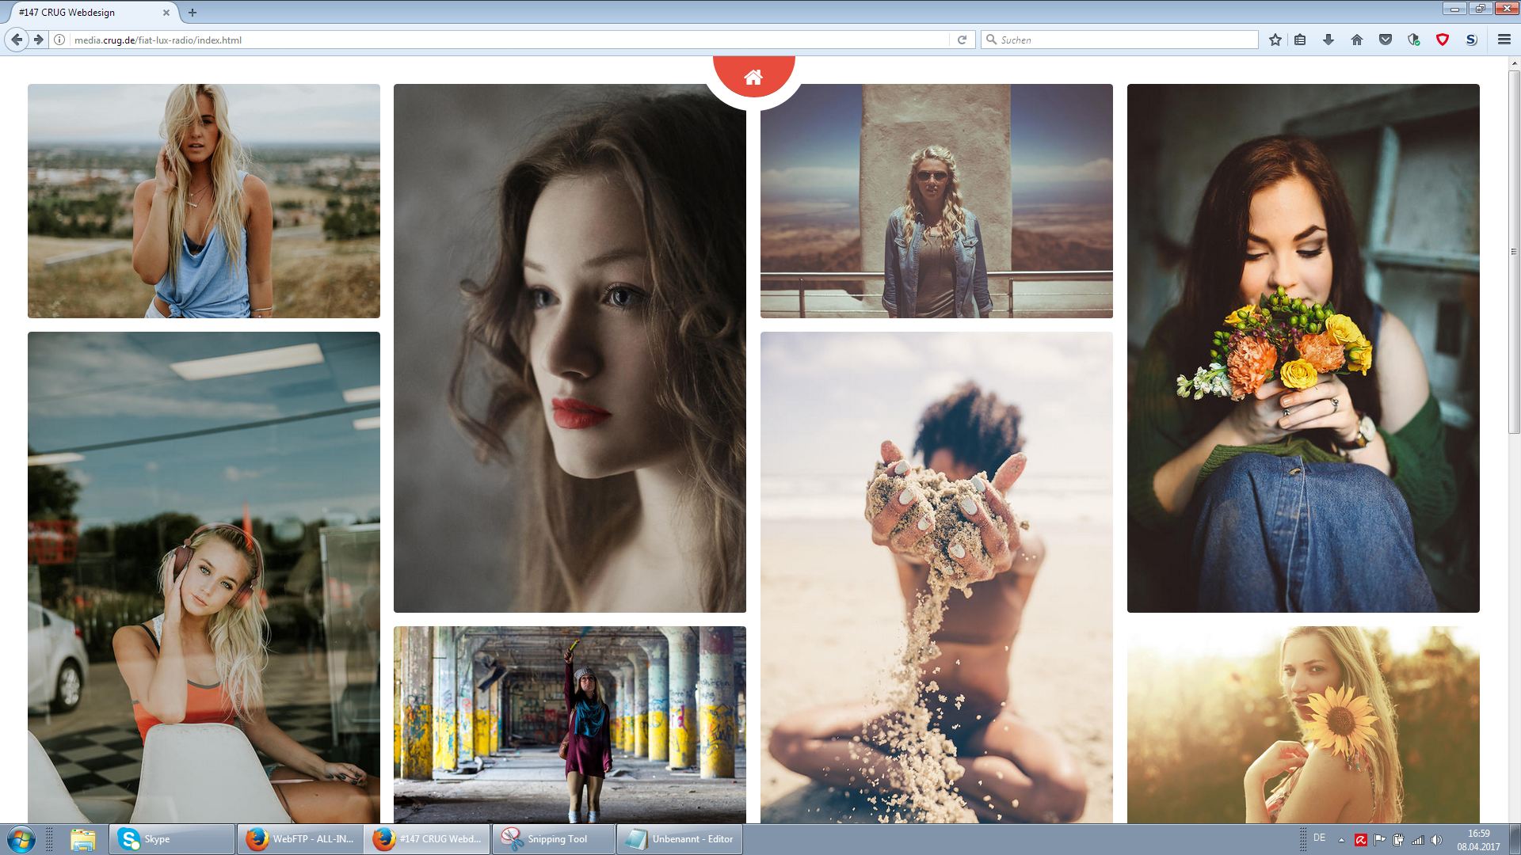Restore down the Firefox window
The width and height of the screenshot is (1521, 855).
(1479, 9)
